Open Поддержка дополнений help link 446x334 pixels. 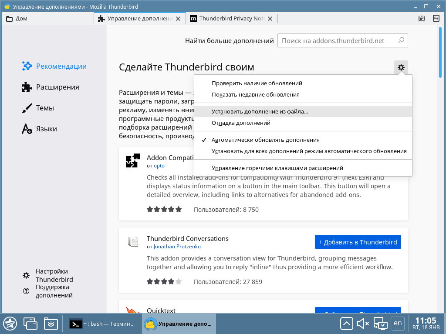(54, 291)
